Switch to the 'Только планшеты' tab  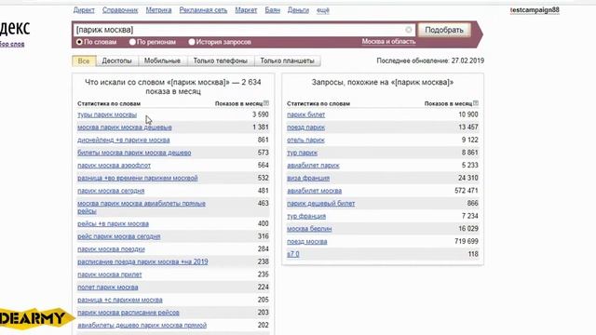[x=288, y=60]
